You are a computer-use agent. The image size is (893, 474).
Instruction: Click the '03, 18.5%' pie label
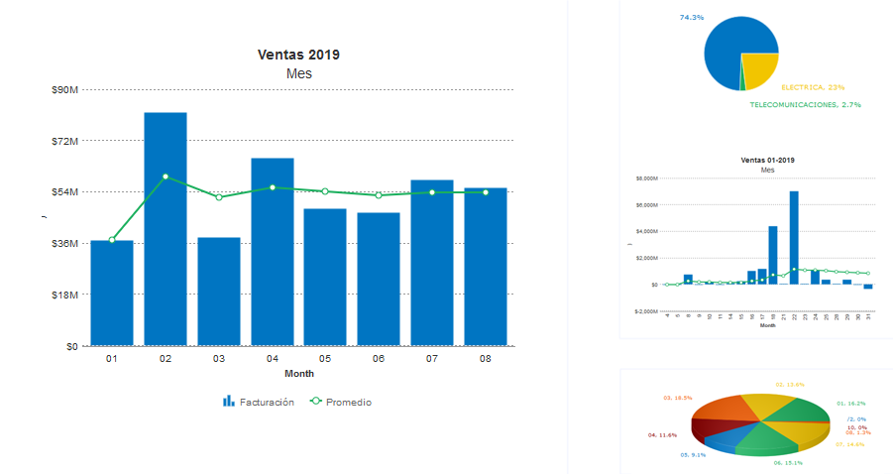coord(677,398)
